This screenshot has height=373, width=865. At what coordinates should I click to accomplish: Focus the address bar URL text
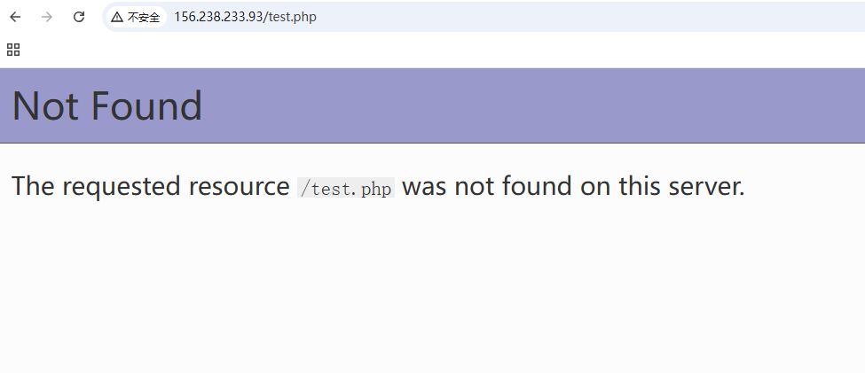click(x=245, y=17)
